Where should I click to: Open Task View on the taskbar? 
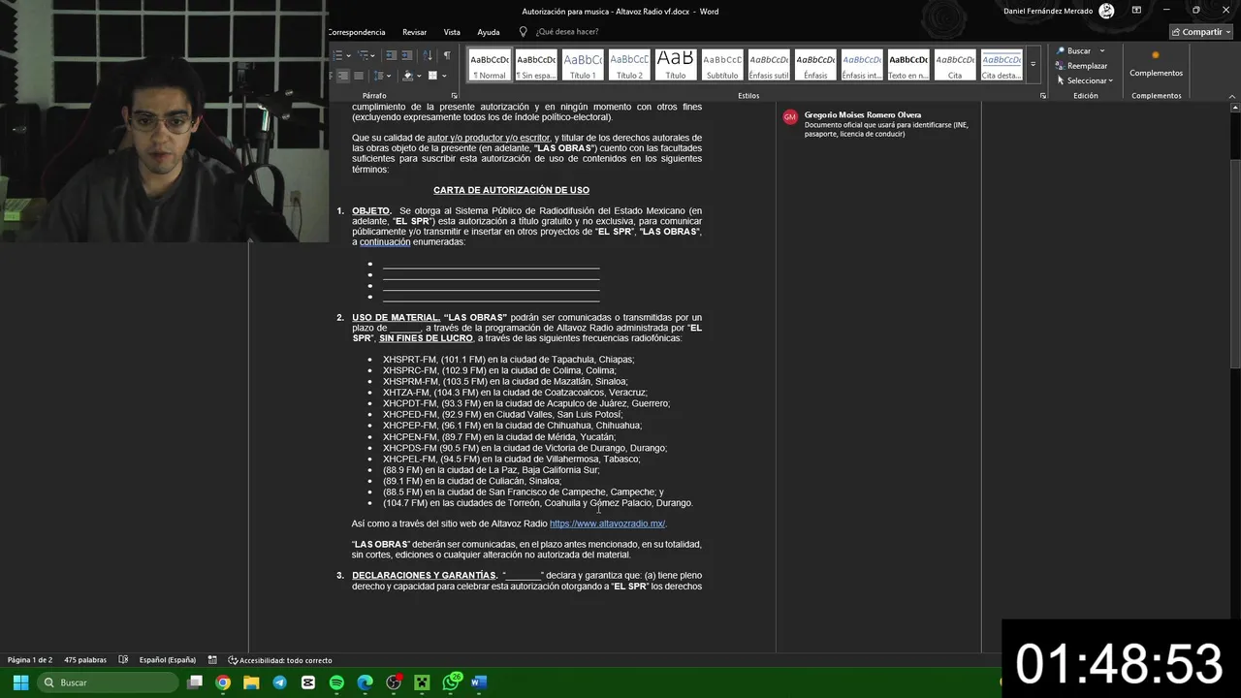(194, 682)
